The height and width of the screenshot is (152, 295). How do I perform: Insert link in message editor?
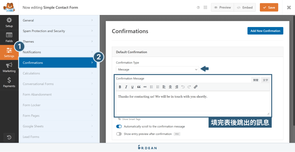(196, 87)
